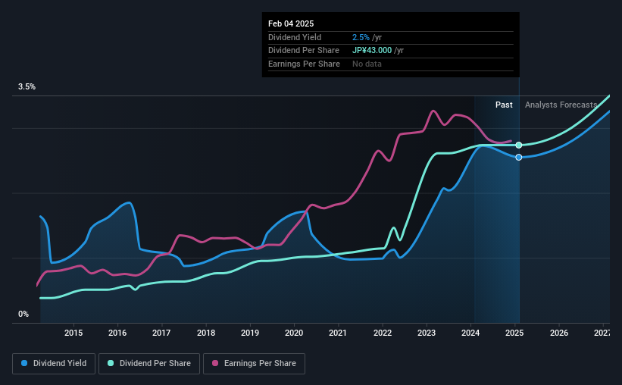Click the 2021 x-axis label
This screenshot has height=385, width=622.
pos(338,333)
